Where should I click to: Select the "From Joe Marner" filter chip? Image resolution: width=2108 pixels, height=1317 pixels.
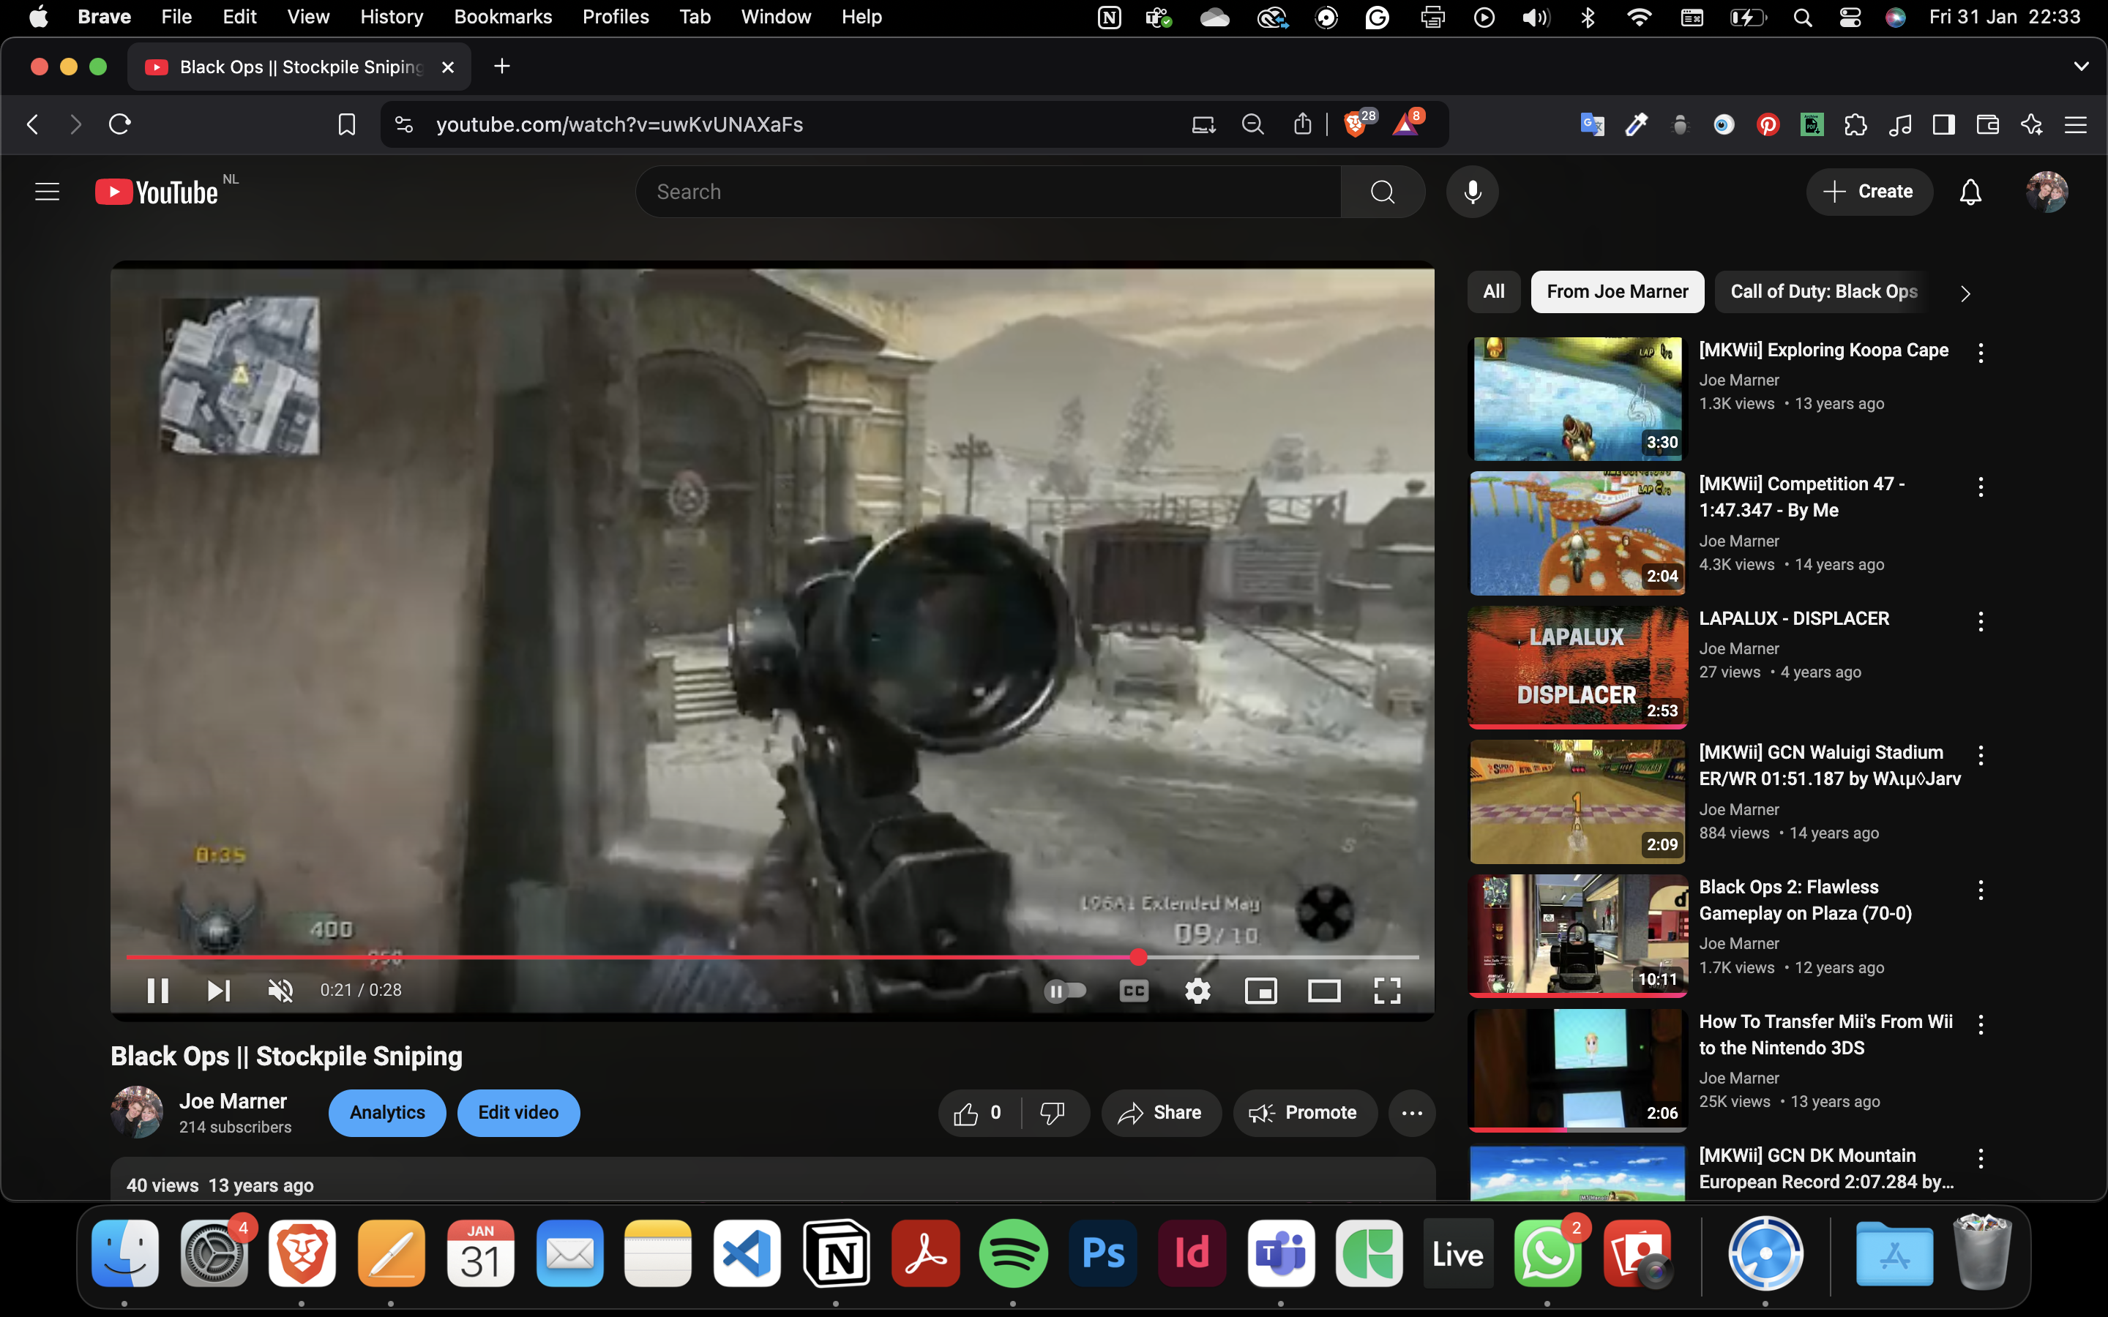tap(1617, 292)
